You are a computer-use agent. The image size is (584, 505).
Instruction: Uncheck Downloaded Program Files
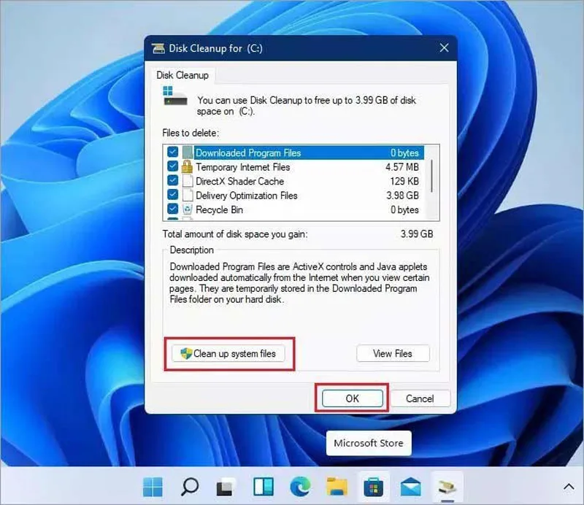[172, 152]
